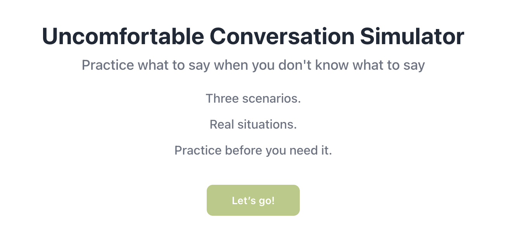Viewport: 515px width, 251px height.
Task: Click the green "Let's go!" button
Action: click(253, 200)
